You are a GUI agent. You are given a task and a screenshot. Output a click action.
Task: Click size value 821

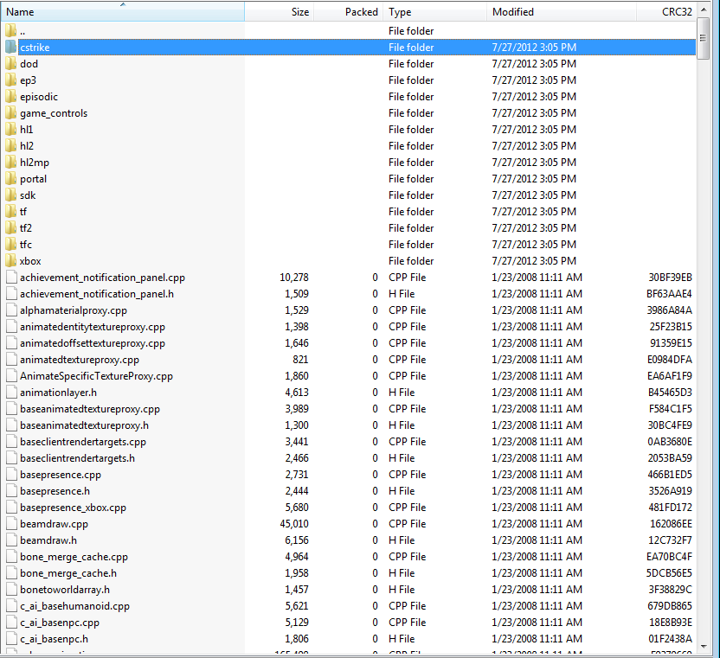[x=301, y=360]
